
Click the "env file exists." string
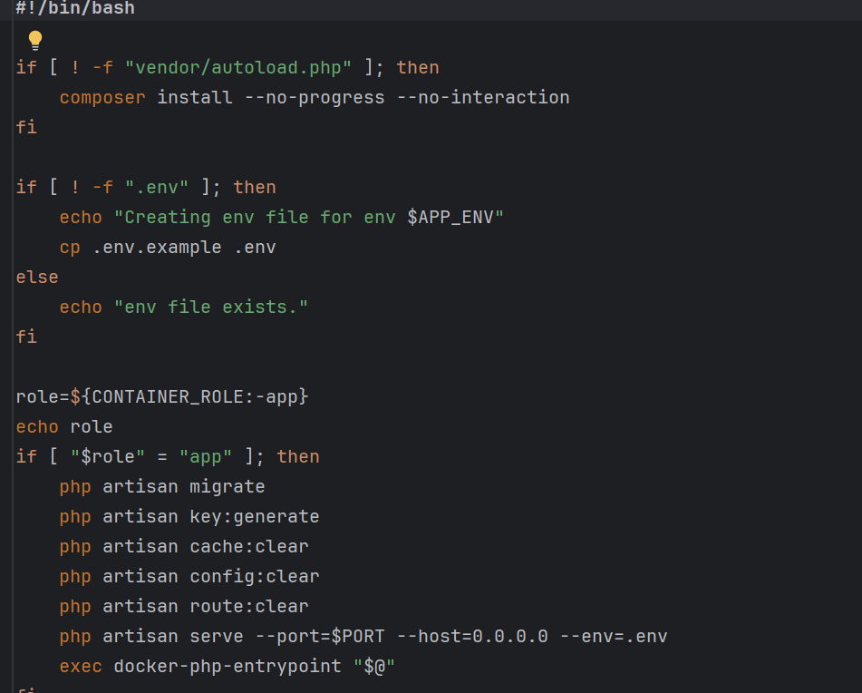click(x=211, y=307)
